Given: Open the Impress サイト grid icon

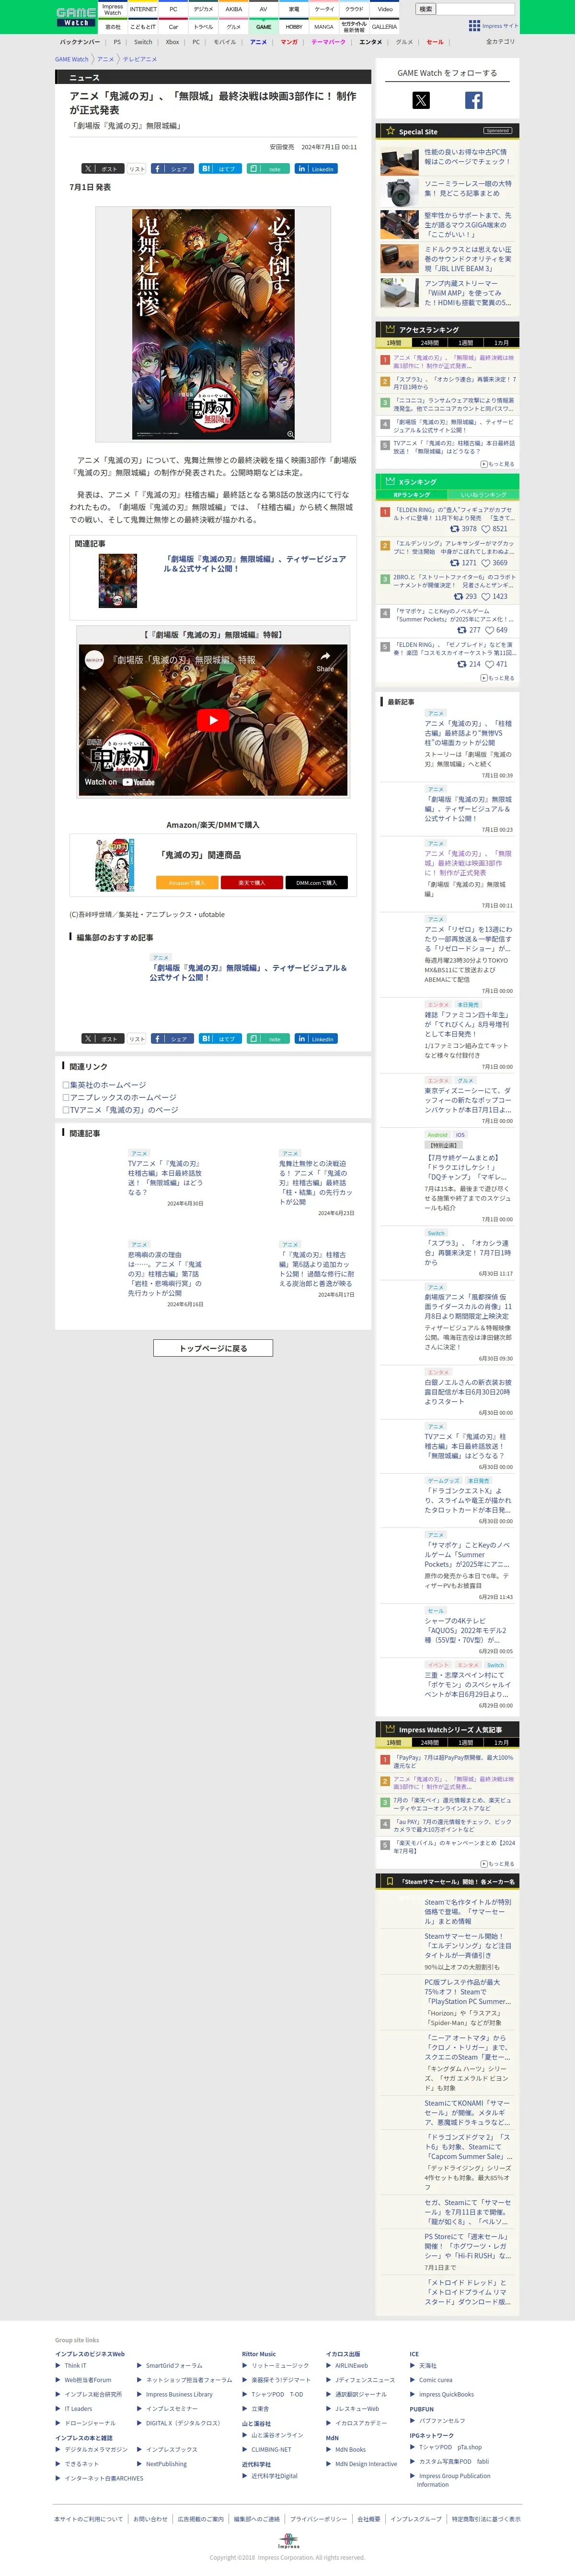Looking at the screenshot, I should [x=475, y=26].
